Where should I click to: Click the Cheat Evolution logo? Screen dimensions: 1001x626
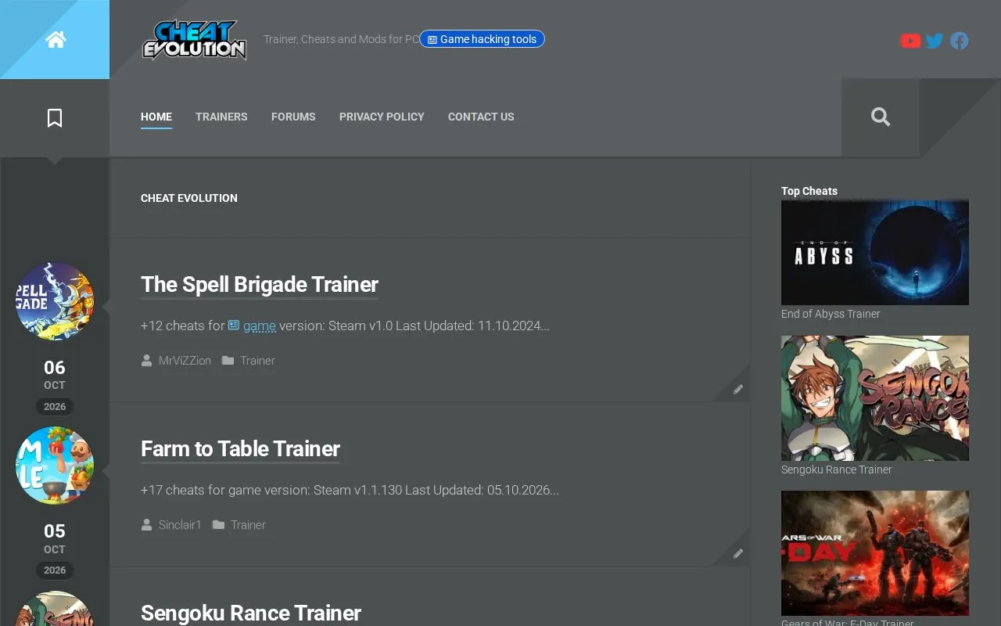coord(195,40)
